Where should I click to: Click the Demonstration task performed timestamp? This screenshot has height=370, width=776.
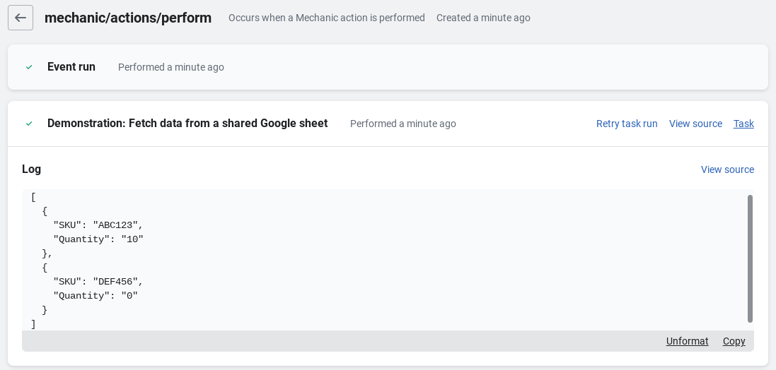(x=403, y=124)
